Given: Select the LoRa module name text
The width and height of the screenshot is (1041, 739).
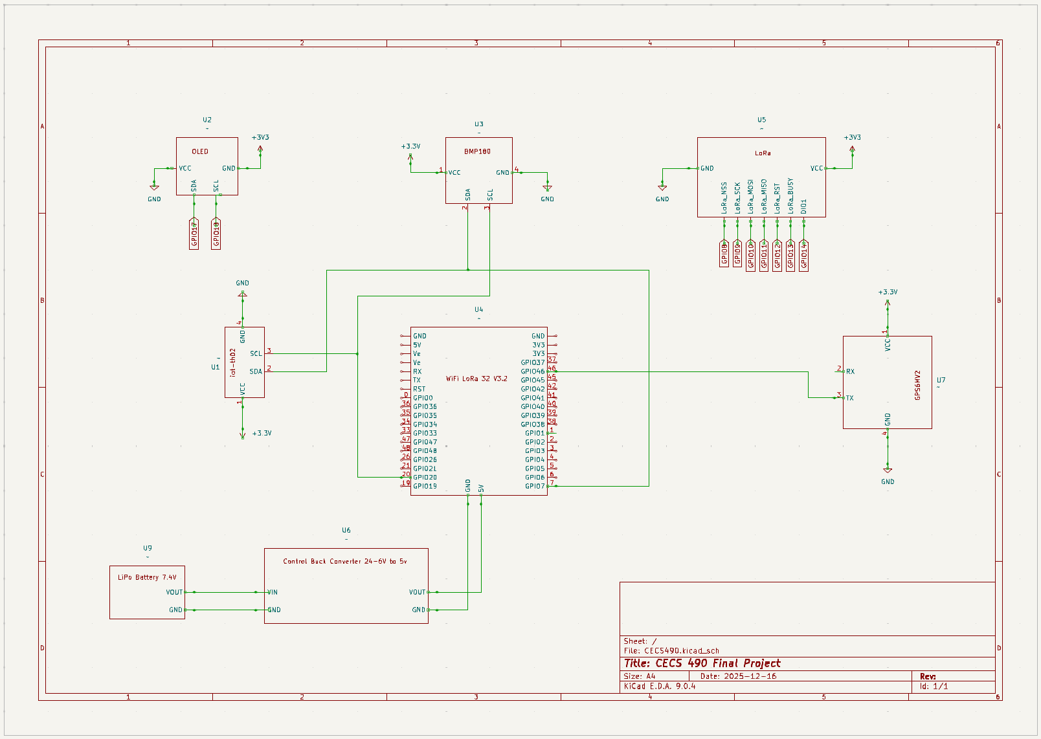Looking at the screenshot, I should point(763,153).
